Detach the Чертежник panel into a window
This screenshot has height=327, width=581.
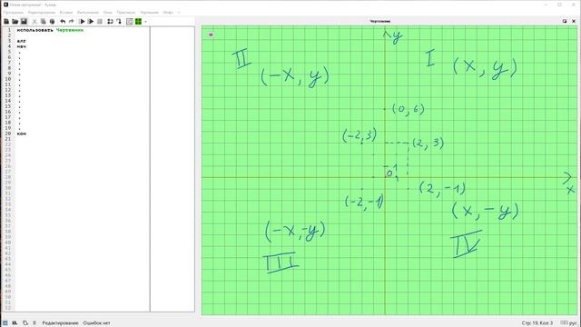tap(565, 21)
